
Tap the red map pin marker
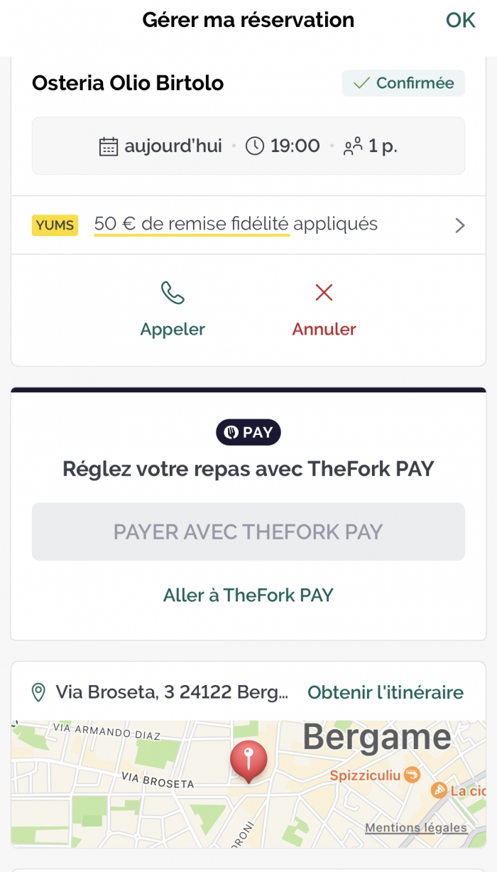(248, 762)
